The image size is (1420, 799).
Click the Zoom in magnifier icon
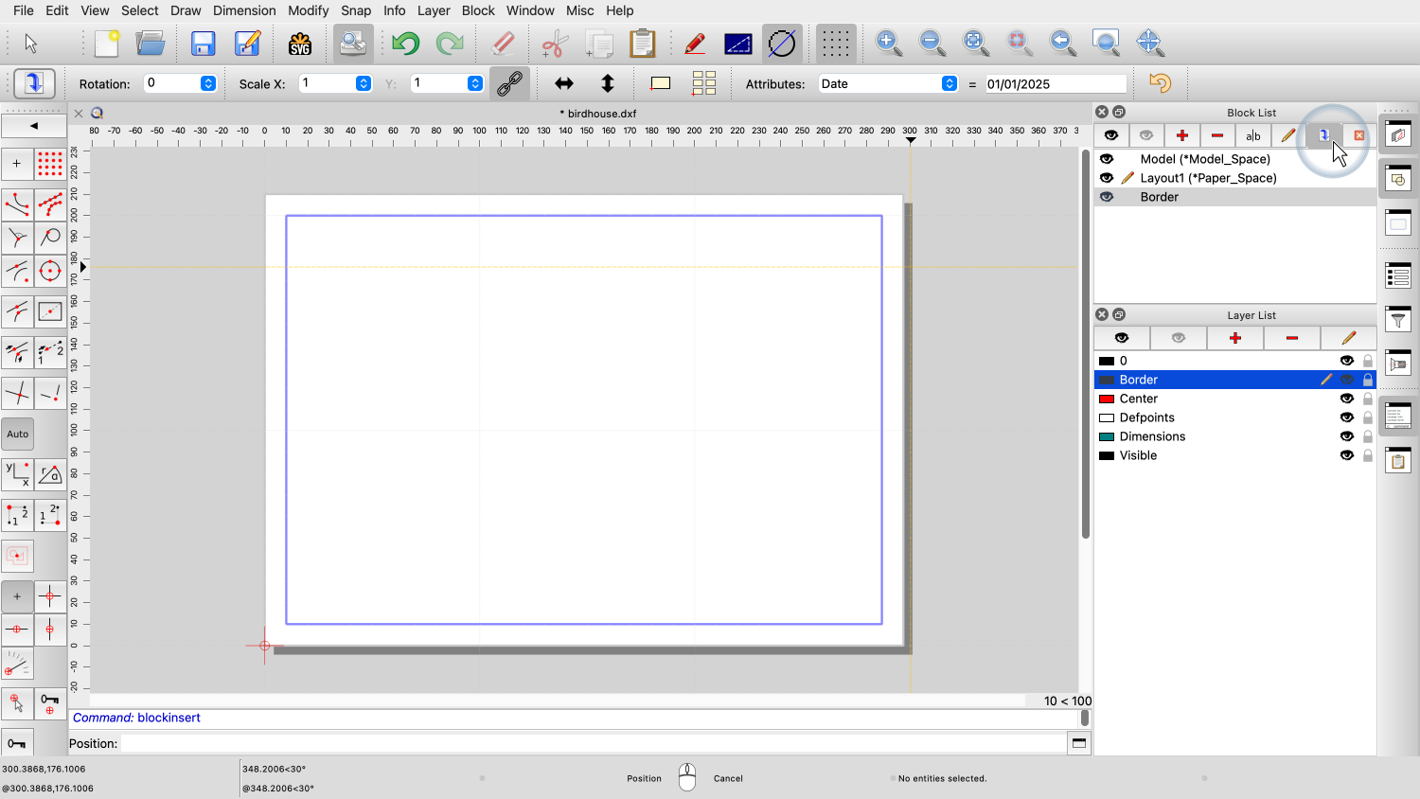point(888,43)
